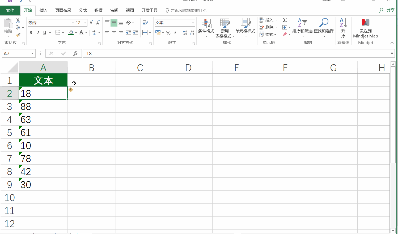The width and height of the screenshot is (398, 234).
Task: Click the Format Painter brush icon
Action: 18,35
